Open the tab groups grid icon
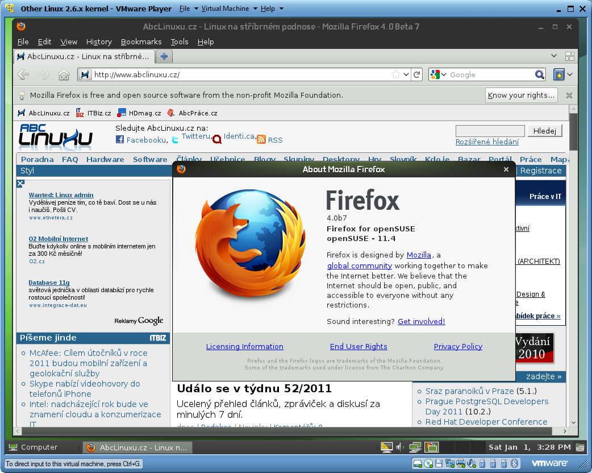This screenshot has width=592, height=473. tap(570, 56)
